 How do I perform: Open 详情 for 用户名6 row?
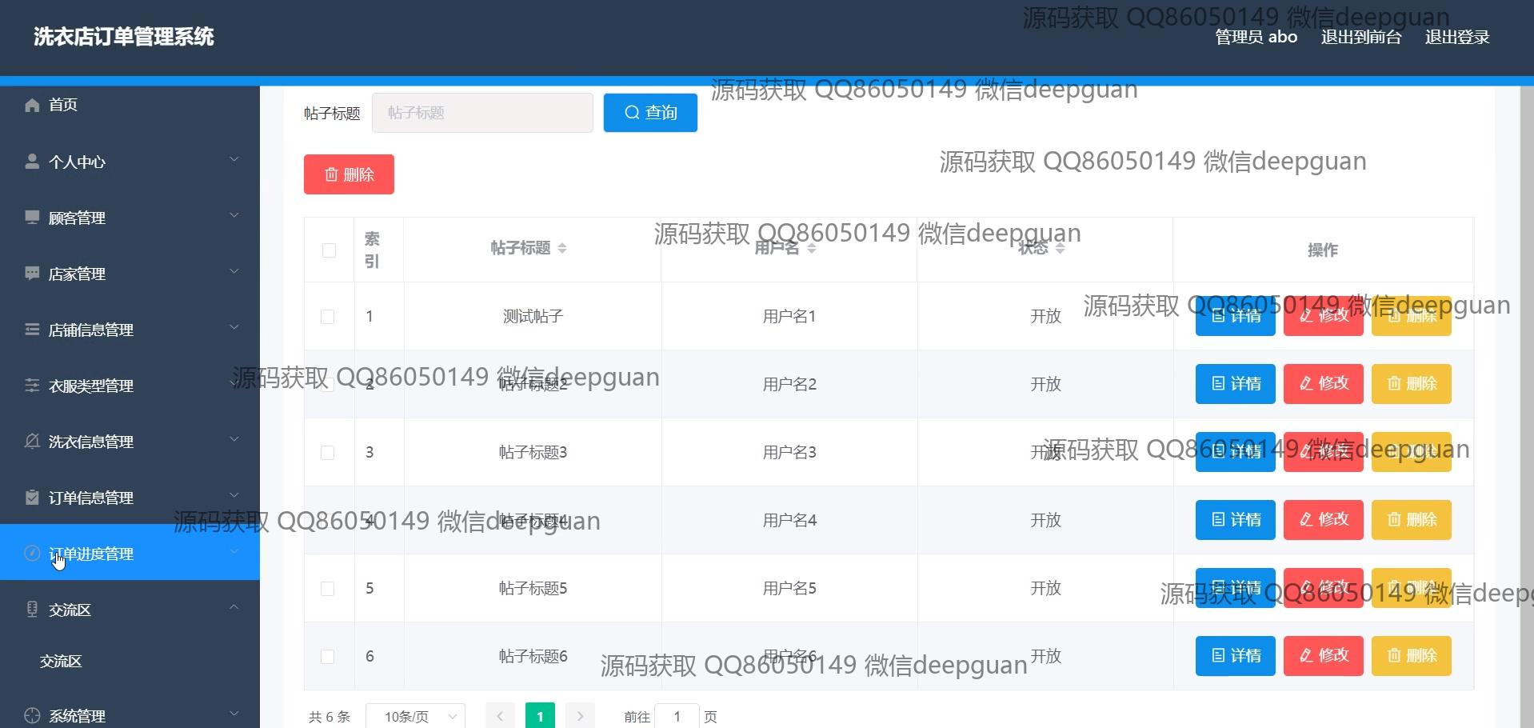tap(1235, 656)
